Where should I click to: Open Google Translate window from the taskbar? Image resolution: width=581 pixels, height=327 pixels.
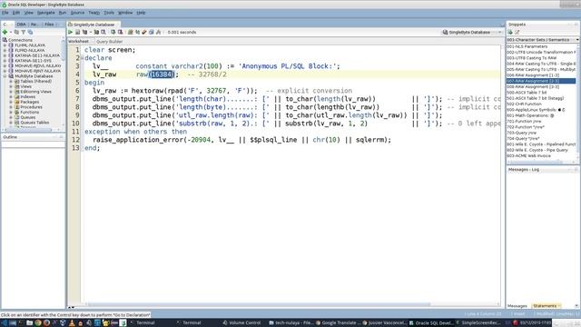coord(339,323)
